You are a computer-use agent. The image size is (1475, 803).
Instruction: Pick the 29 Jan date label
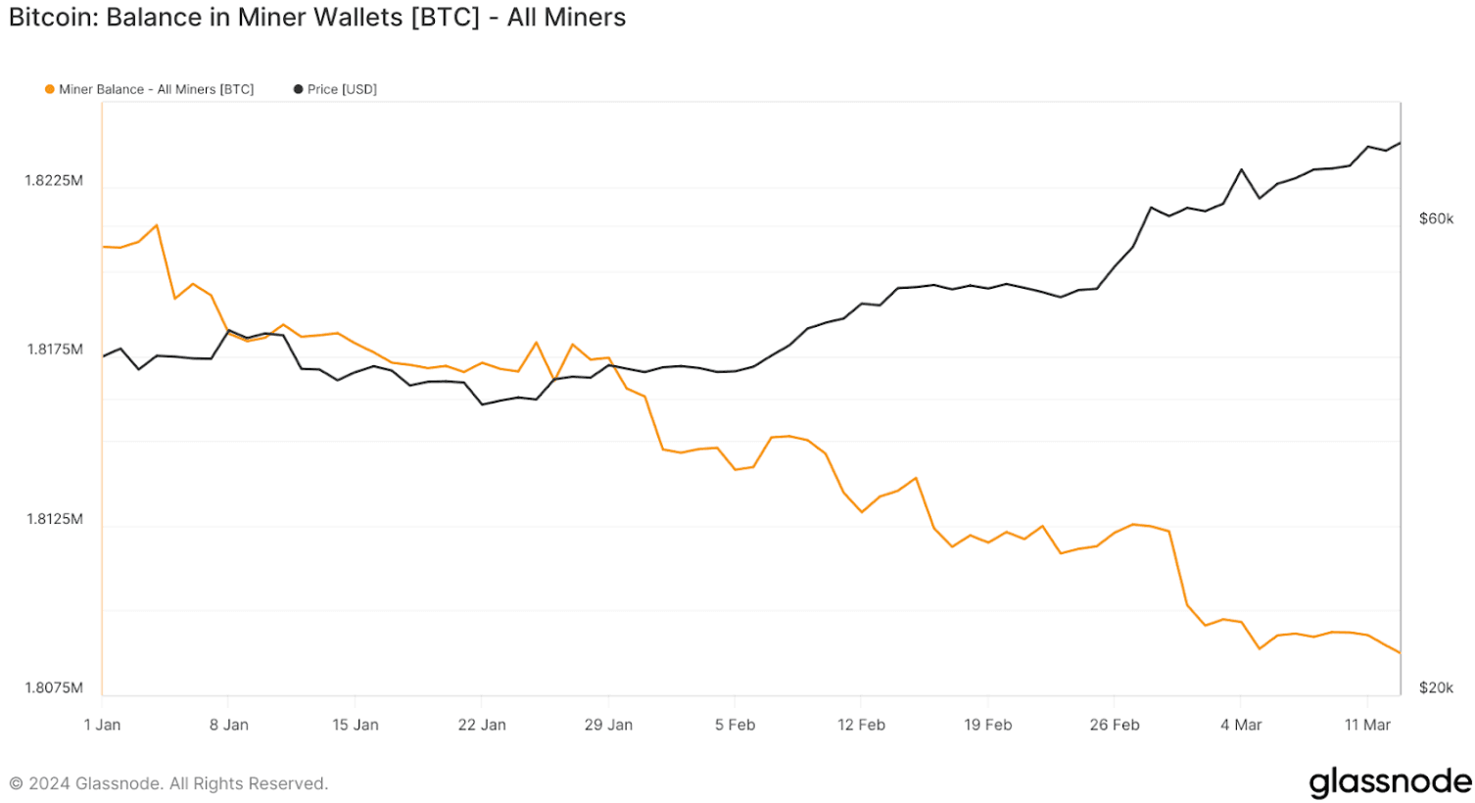point(608,725)
